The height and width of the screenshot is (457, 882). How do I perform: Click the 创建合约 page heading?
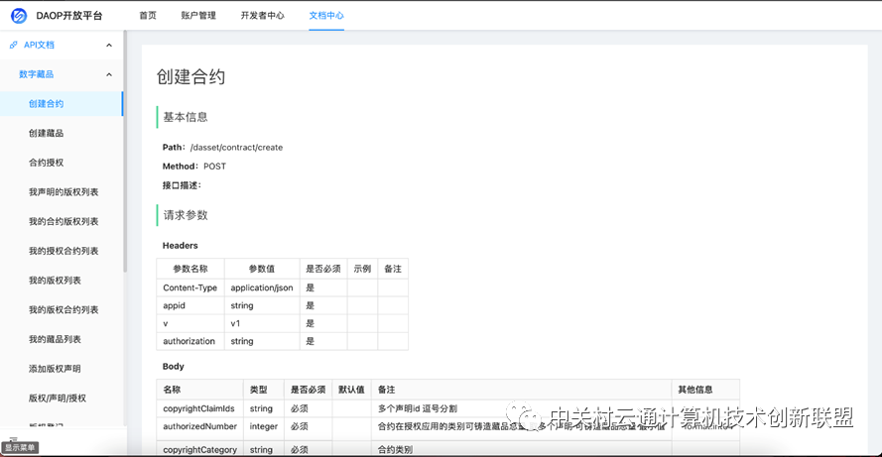(x=190, y=77)
